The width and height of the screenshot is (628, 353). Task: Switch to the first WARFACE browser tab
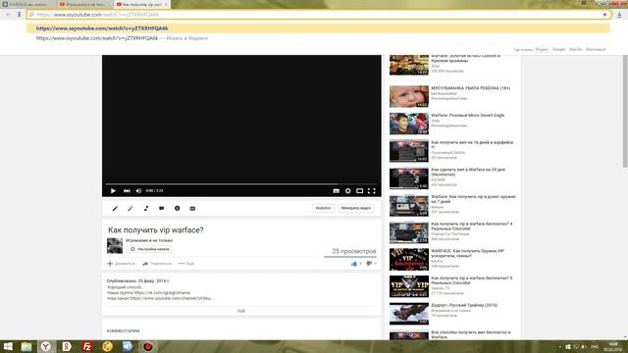(27, 4)
